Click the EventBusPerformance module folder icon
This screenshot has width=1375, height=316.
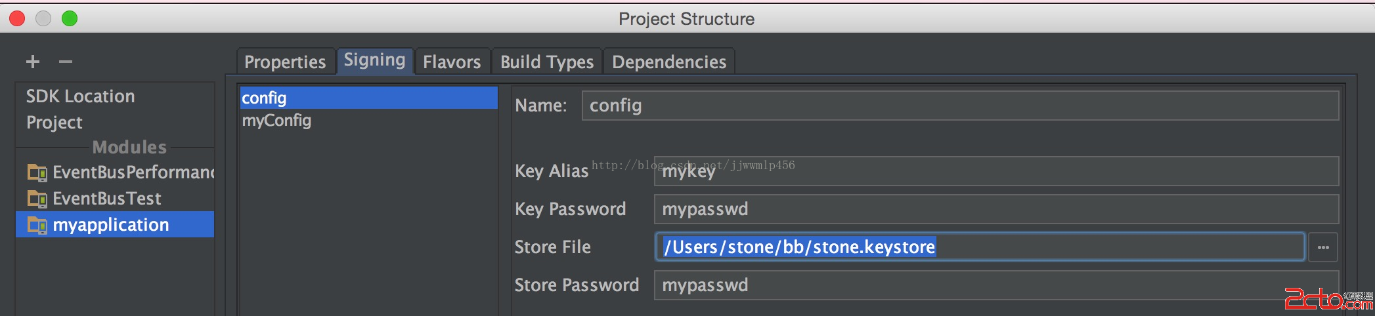point(37,172)
